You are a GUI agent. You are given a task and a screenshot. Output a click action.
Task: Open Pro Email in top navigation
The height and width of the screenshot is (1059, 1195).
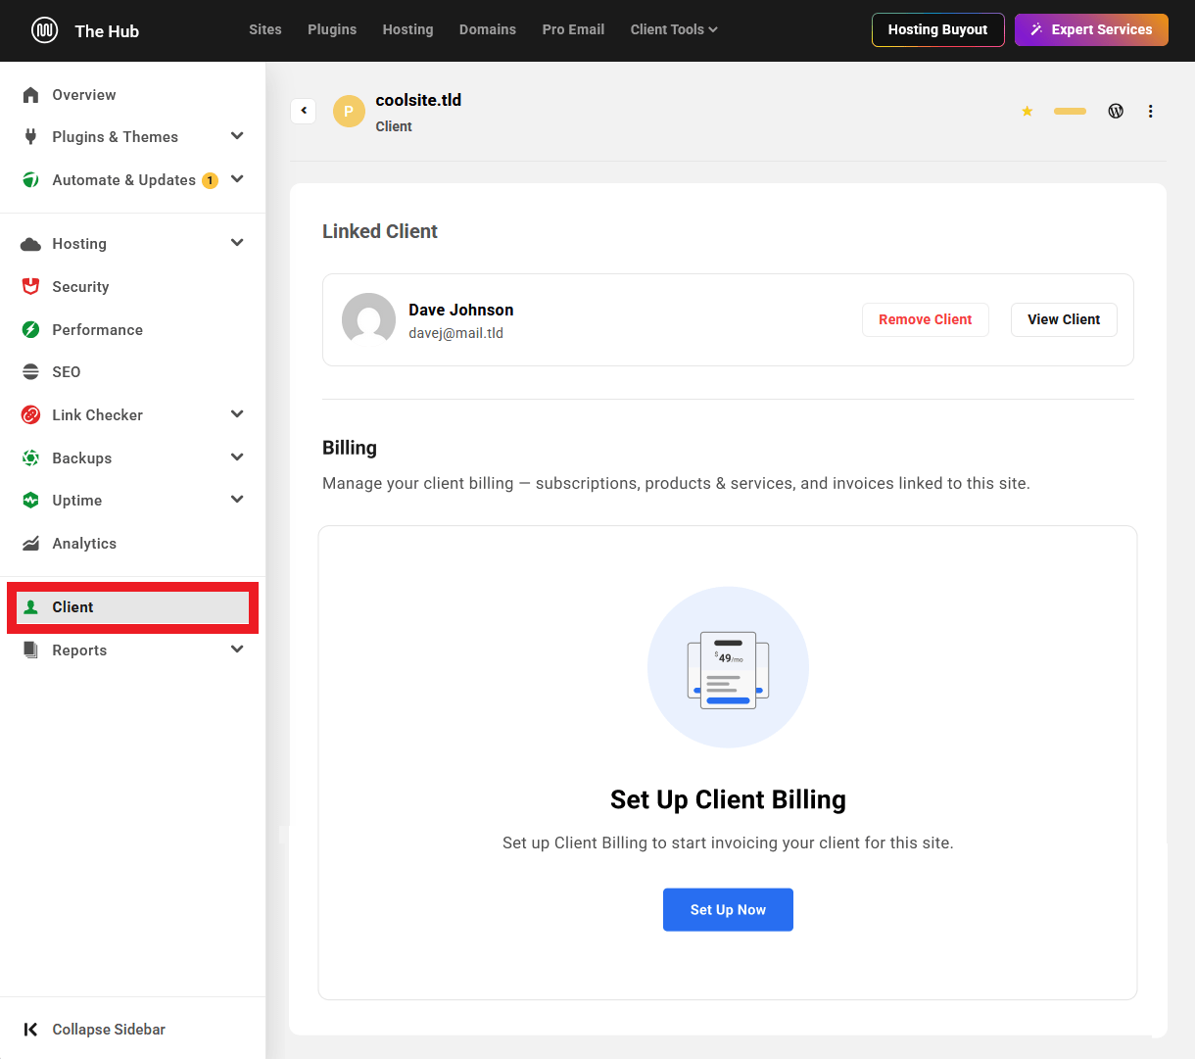573,29
